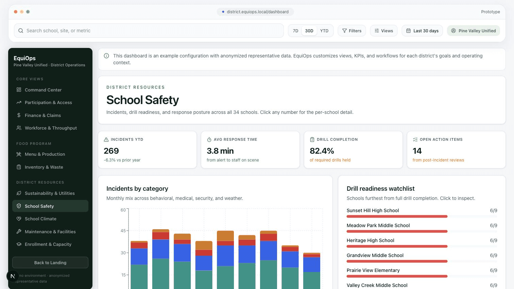
Task: Click the Enrollment & Capacity graduation cap icon
Action: tap(19, 244)
